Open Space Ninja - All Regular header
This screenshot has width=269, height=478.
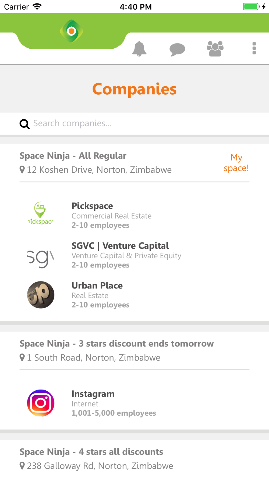(x=73, y=156)
